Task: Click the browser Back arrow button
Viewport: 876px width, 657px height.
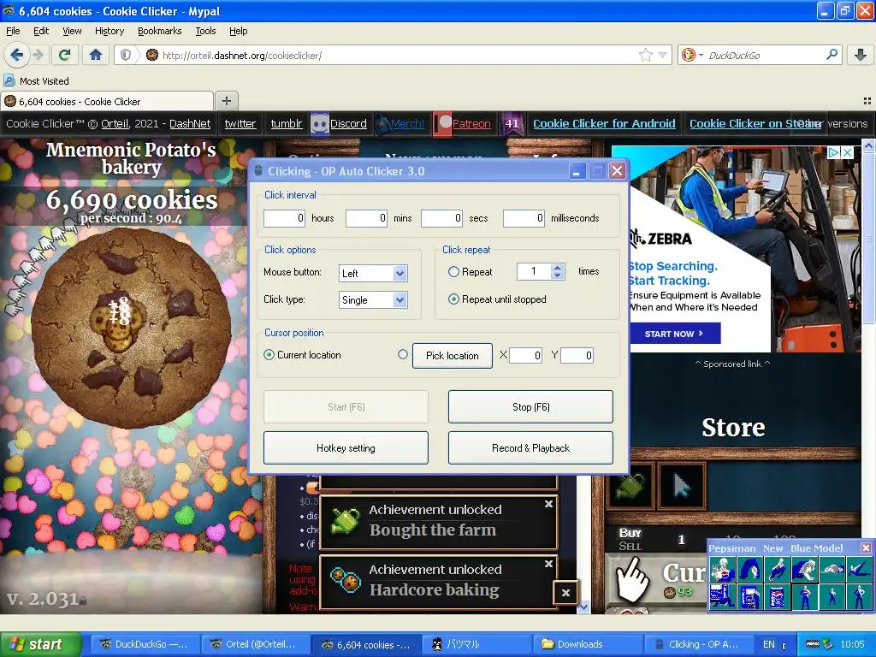Action: (x=17, y=55)
